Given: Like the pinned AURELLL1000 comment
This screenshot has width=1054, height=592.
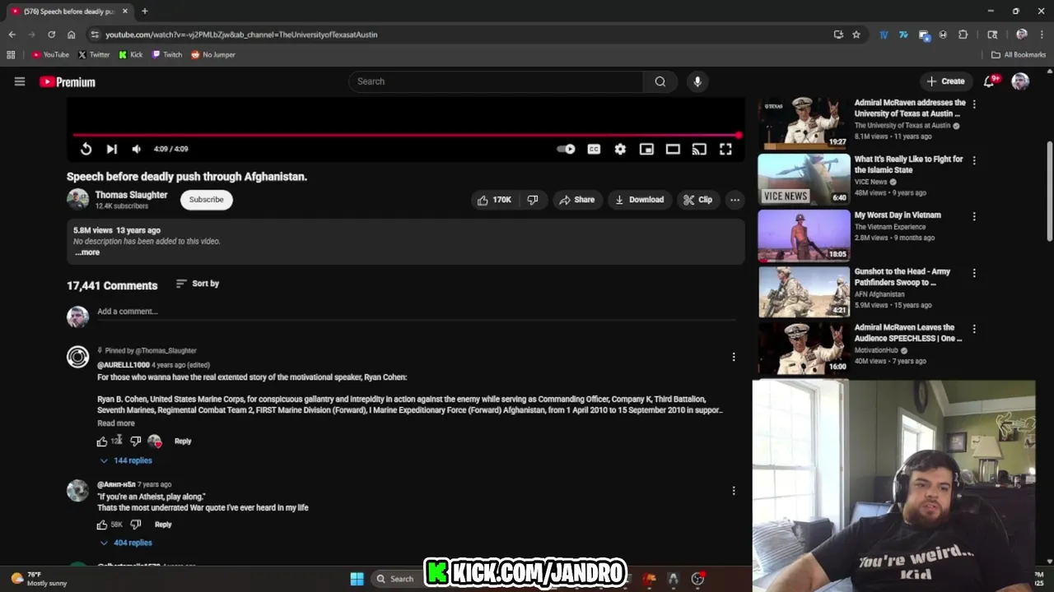Looking at the screenshot, I should pos(102,442).
